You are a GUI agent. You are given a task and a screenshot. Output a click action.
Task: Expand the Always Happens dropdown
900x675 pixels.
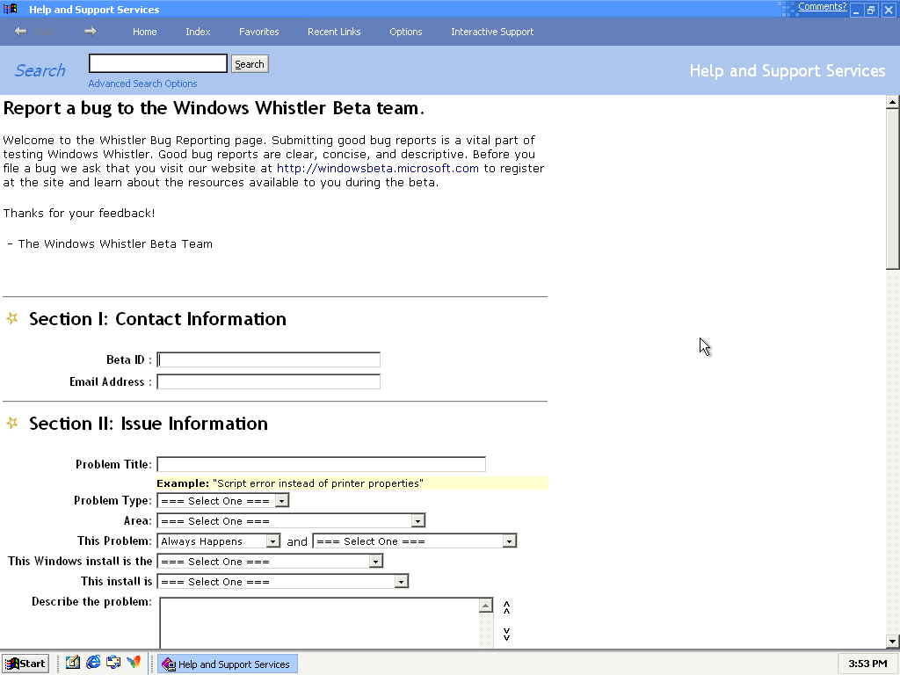tap(273, 541)
